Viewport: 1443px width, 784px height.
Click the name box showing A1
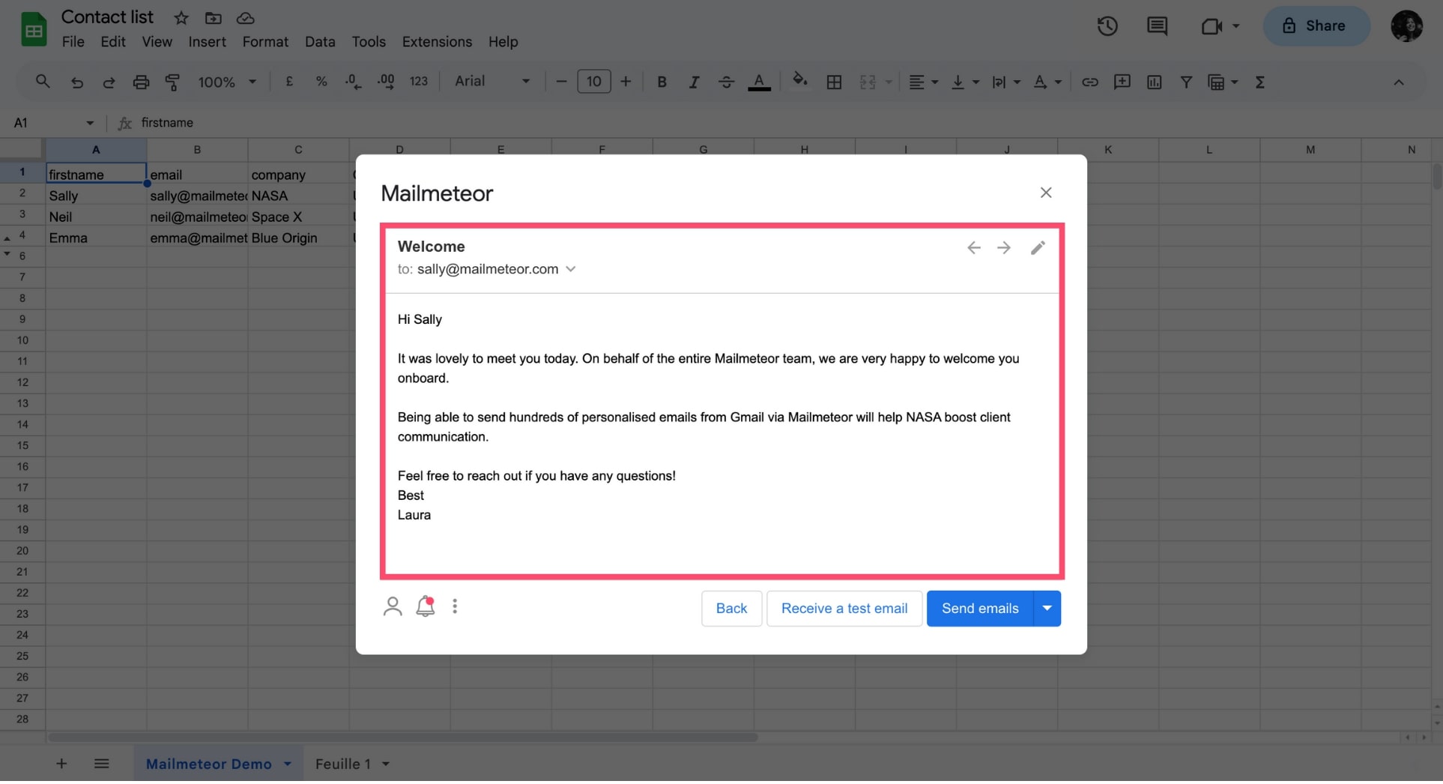54,123
